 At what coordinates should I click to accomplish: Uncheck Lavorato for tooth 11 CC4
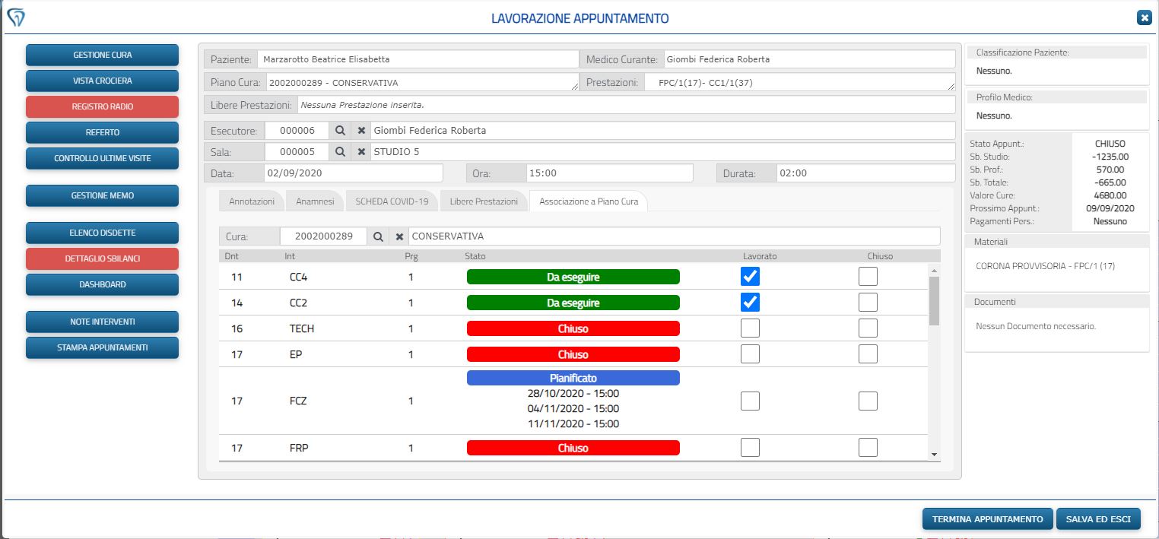click(750, 277)
